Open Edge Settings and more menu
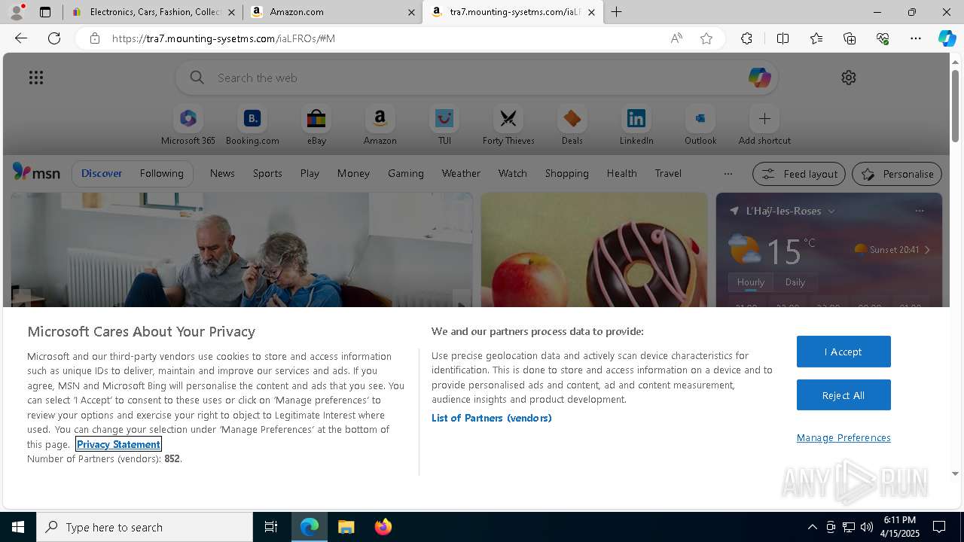 click(x=916, y=38)
